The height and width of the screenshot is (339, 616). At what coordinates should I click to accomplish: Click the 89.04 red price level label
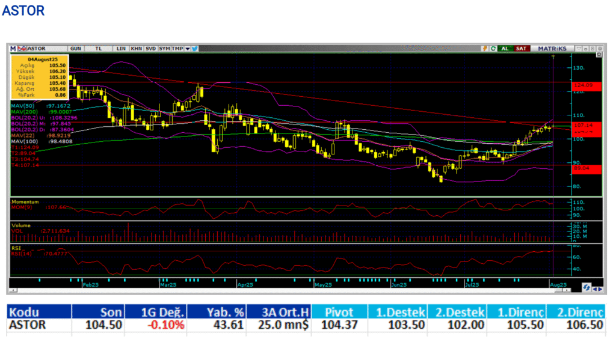(587, 169)
